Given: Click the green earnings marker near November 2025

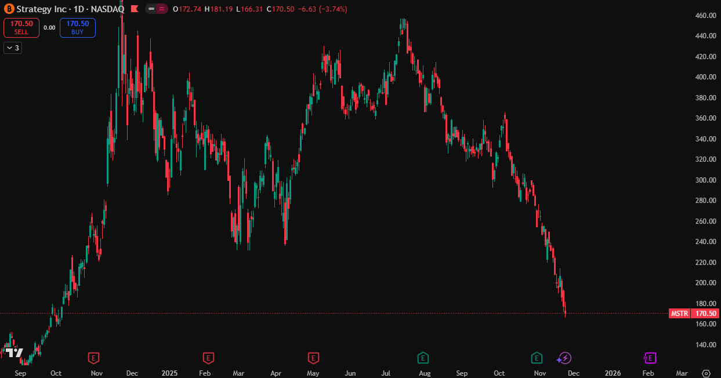Looking at the screenshot, I should (x=537, y=358).
